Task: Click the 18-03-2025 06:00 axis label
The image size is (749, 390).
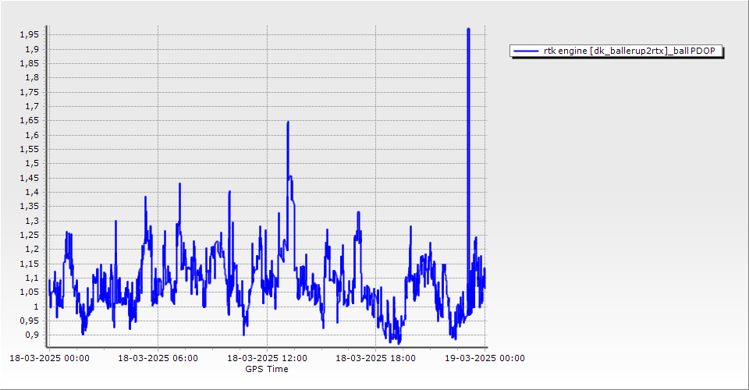Action: (158, 358)
